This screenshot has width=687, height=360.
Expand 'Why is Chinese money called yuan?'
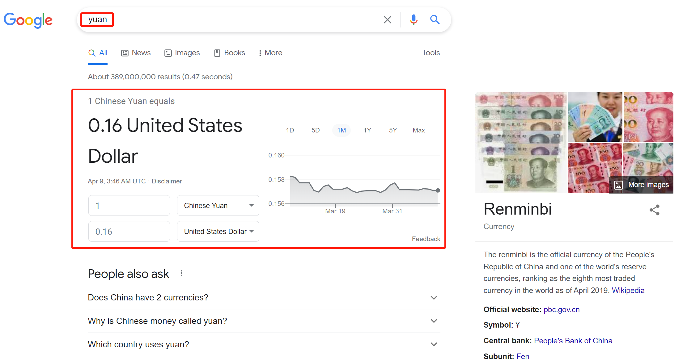pos(264,321)
